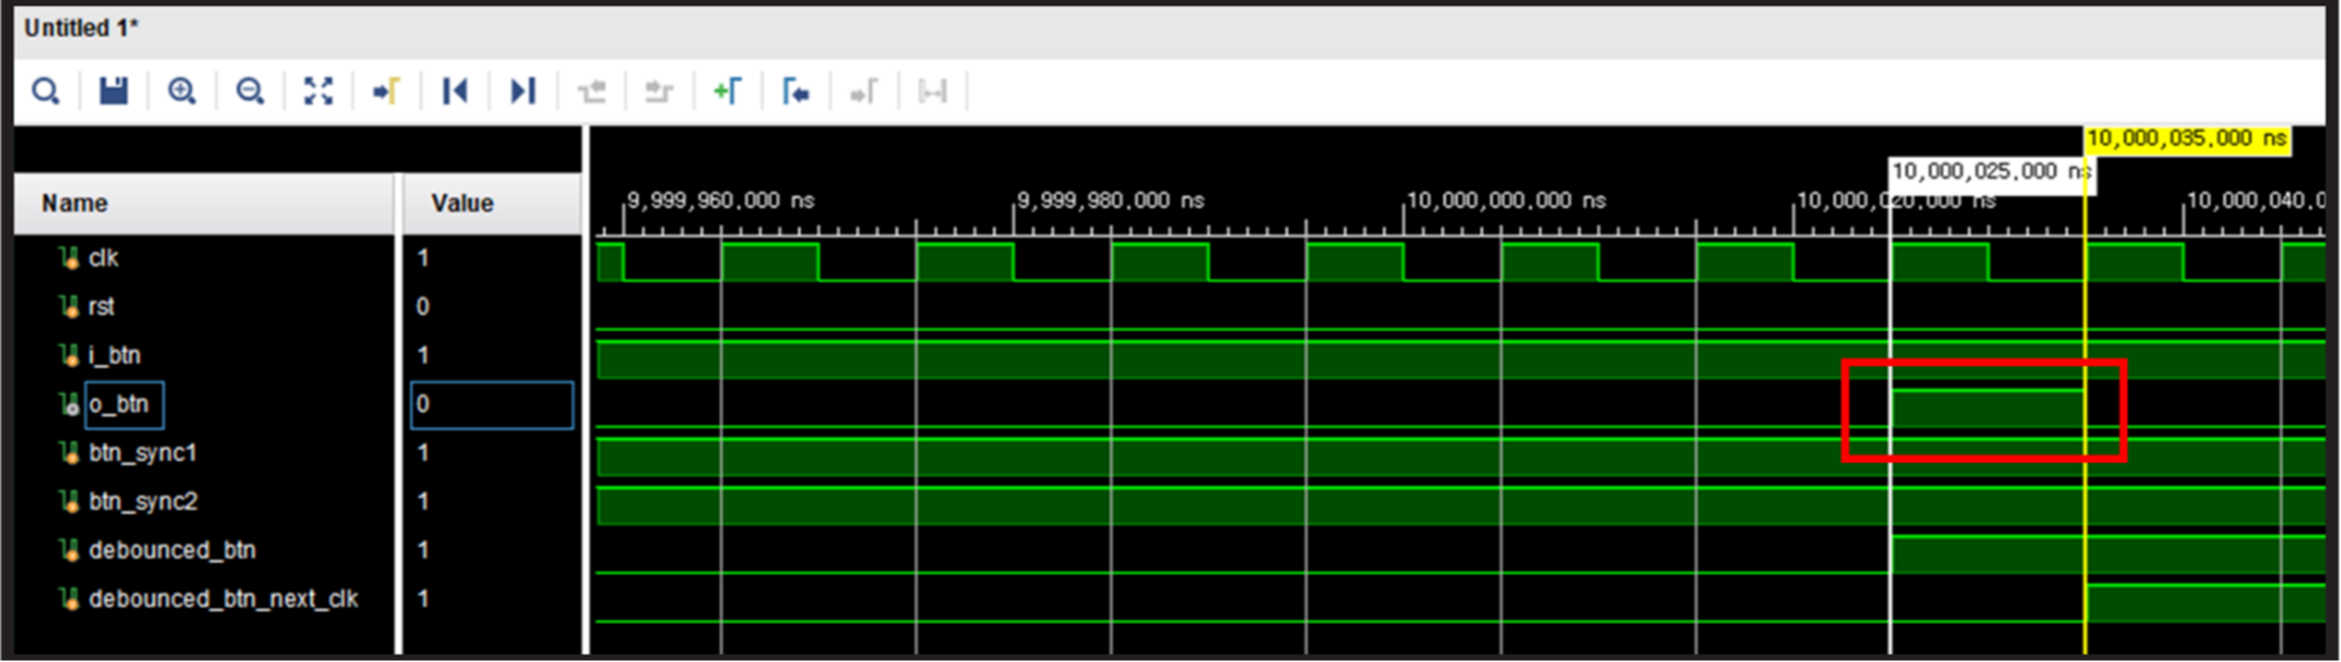Click the o_btn value field
This screenshot has height=662, width=2341.
point(491,405)
